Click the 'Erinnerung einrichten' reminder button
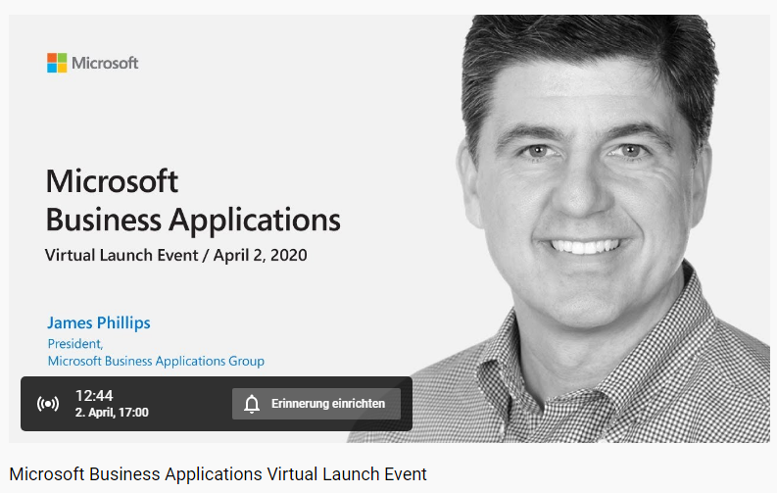 (316, 404)
